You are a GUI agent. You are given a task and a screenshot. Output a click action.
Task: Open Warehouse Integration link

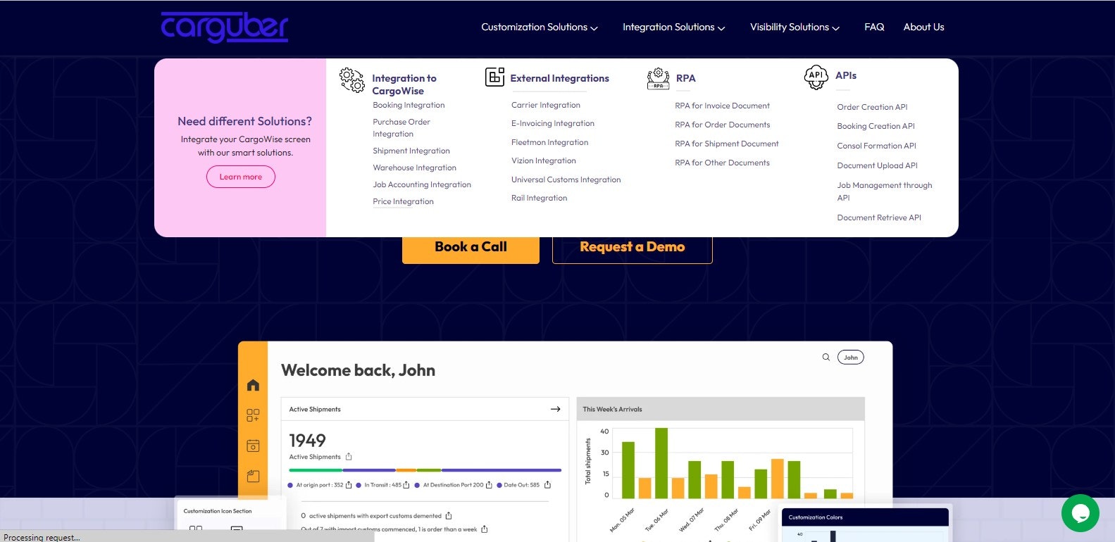[414, 168]
